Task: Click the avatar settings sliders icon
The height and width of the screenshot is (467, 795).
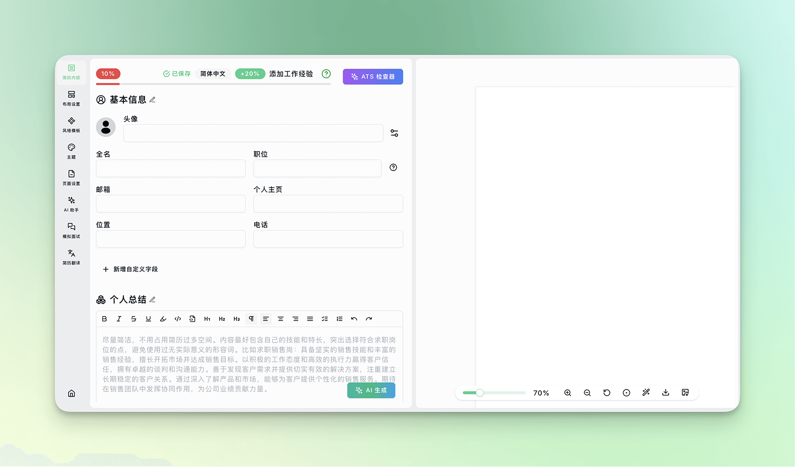Action: pos(394,133)
